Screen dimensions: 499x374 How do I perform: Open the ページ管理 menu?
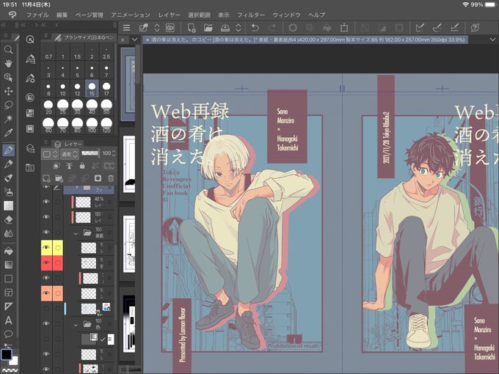coord(89,15)
